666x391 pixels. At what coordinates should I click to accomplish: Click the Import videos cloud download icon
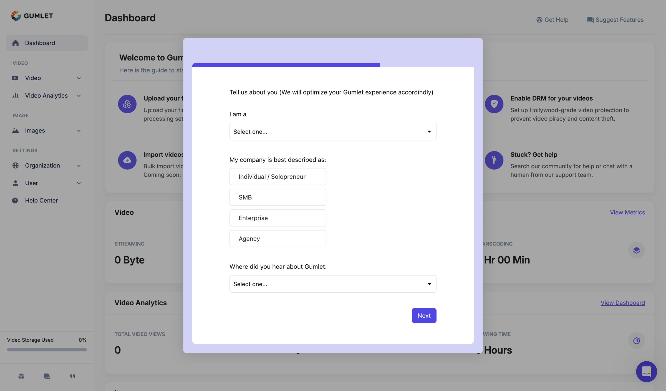pyautogui.click(x=127, y=160)
